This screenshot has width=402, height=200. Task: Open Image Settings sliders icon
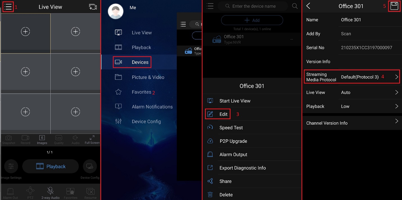tap(11, 166)
